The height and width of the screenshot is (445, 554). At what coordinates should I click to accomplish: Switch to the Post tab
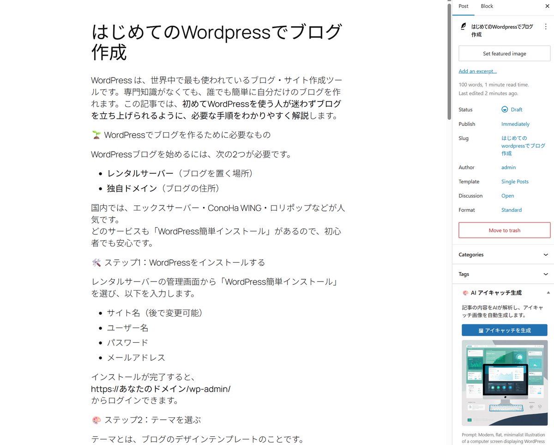coord(464,6)
